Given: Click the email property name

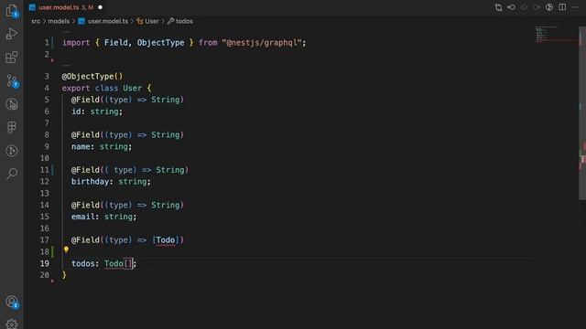Looking at the screenshot, I should [83, 217].
